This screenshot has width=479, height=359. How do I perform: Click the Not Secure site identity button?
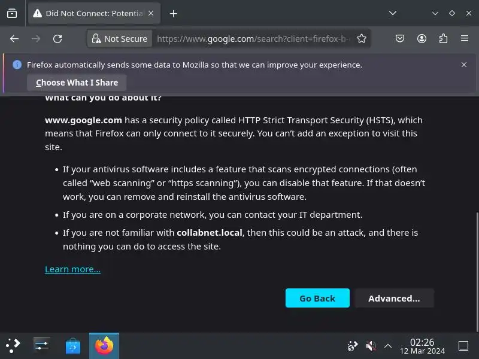[119, 39]
